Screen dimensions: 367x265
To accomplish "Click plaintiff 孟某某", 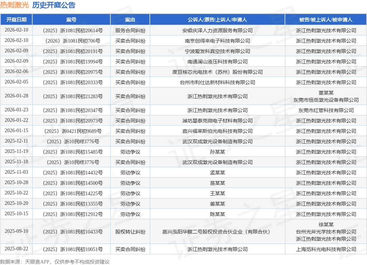I will (218, 173).
